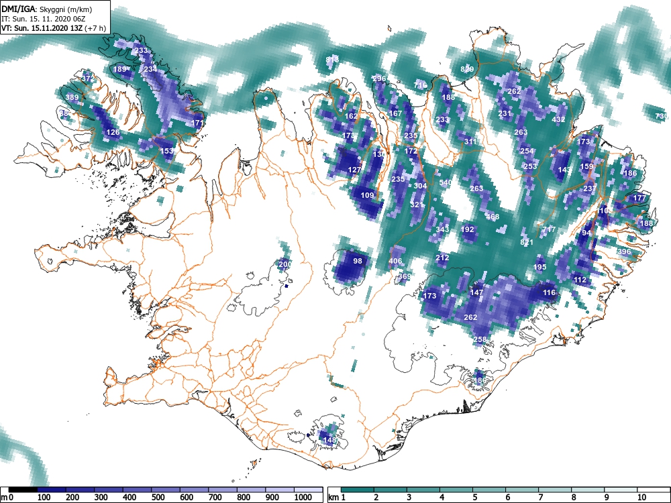
Task: Click the value 540 on the map
Action: coord(446,182)
